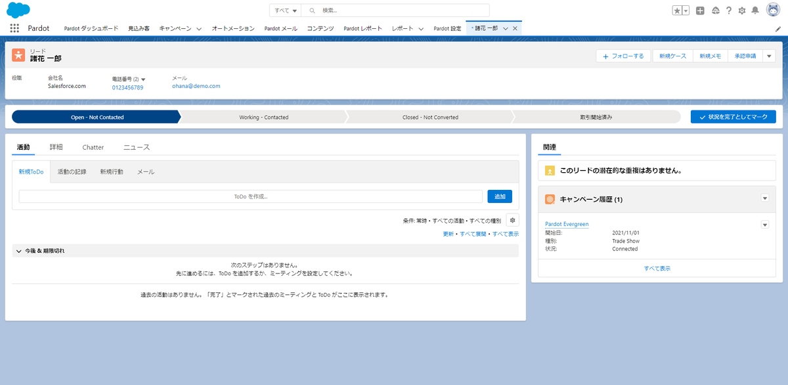Screen dimensions: 788x385
Task: Click the lead record icon beside 諸花 一郎
Action: click(x=18, y=55)
